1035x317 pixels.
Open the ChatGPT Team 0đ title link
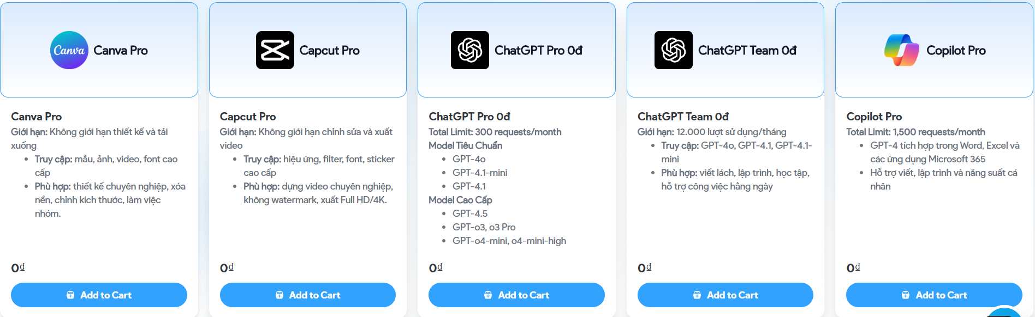coord(683,117)
